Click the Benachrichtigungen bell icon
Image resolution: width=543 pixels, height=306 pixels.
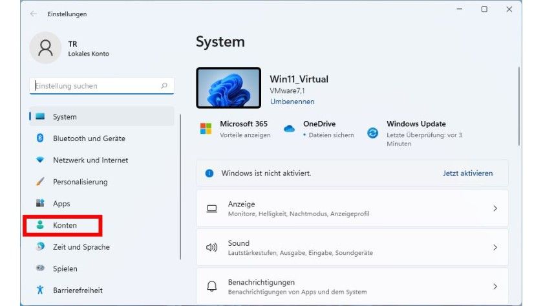pyautogui.click(x=211, y=286)
